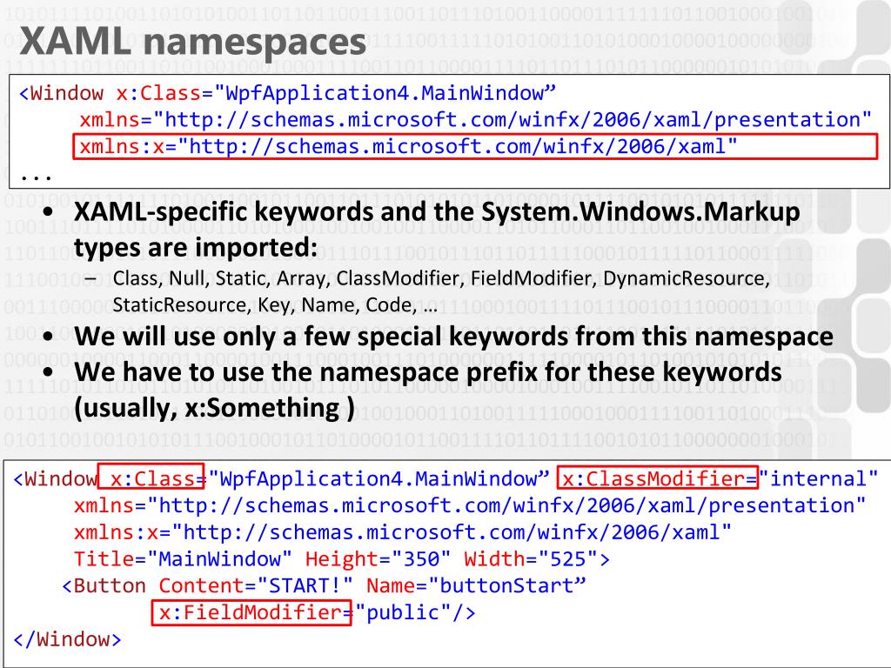891x668 pixels.
Task: Click the 'XAML namespaces' slide title
Action: [192, 42]
